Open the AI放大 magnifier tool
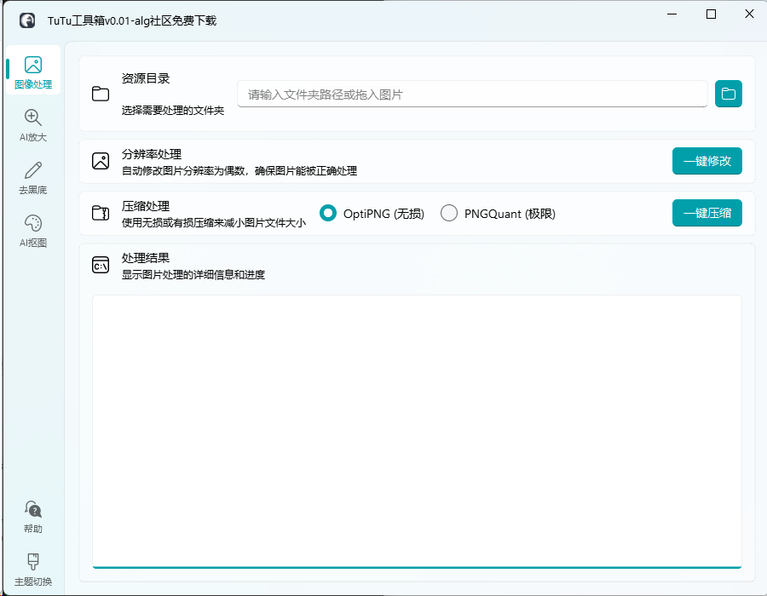This screenshot has height=596, width=767. point(32,124)
